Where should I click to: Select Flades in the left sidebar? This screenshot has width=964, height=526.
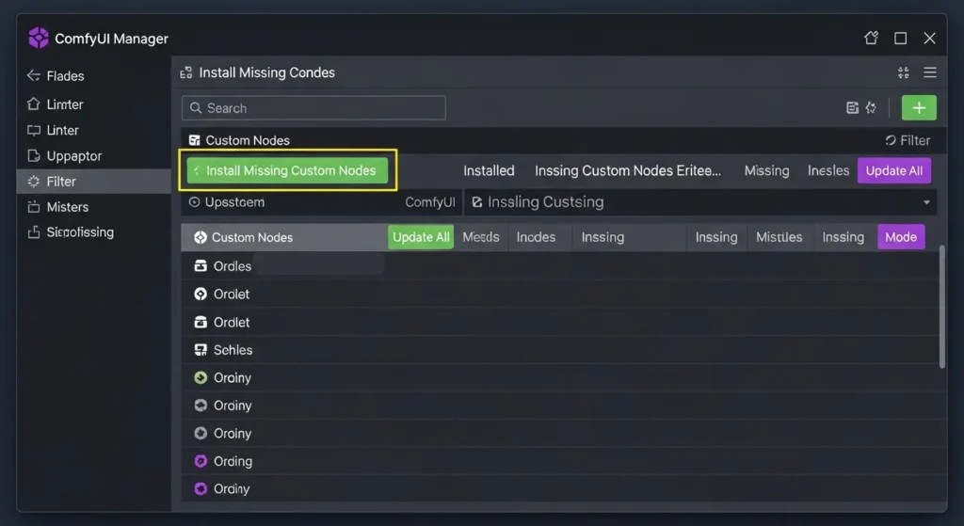pyautogui.click(x=65, y=75)
